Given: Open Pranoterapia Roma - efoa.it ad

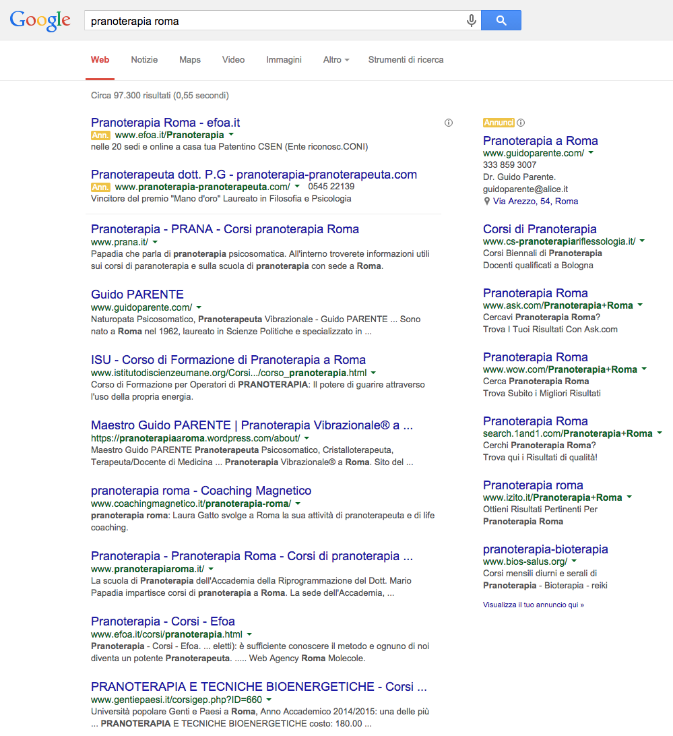Looking at the screenshot, I should [x=165, y=123].
